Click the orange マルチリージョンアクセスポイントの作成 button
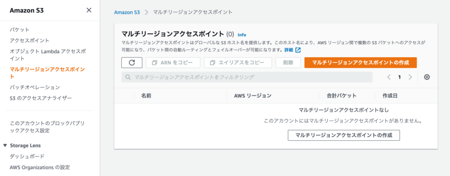This screenshot has width=450, height=176. (360, 62)
